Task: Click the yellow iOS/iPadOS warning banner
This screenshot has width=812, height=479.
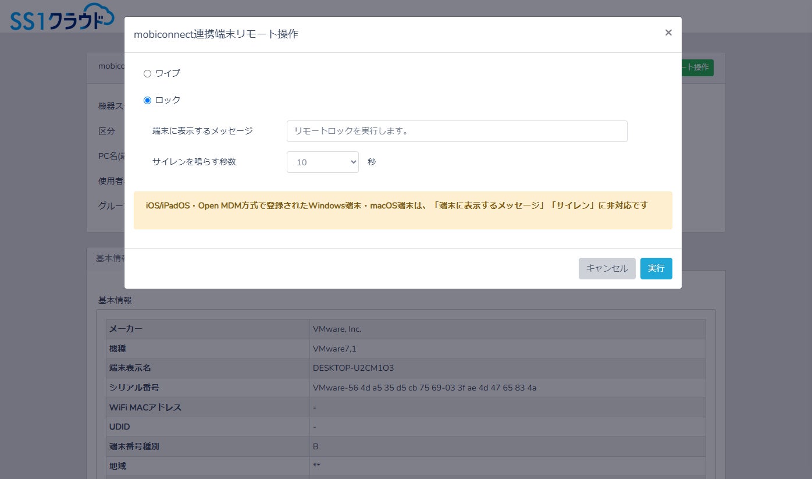Action: (x=403, y=210)
